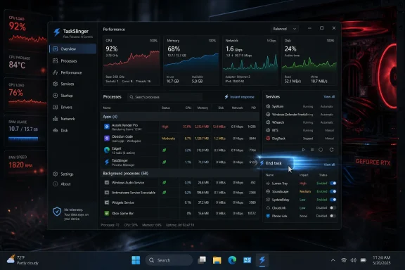The height and width of the screenshot is (270, 405).
Task: Click the Network performance graph card
Action: coord(250,60)
